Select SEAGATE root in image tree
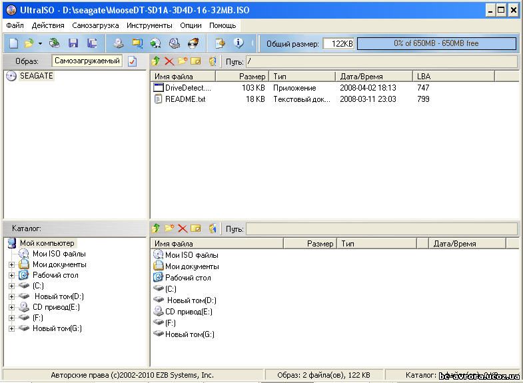The image size is (523, 383). pyautogui.click(x=37, y=76)
